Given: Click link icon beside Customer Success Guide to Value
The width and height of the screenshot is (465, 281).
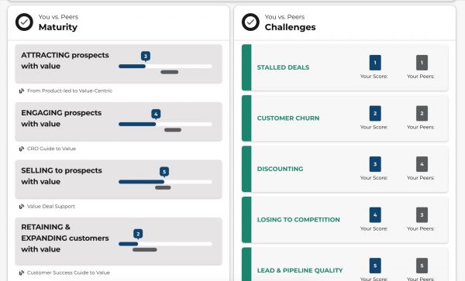Looking at the screenshot, I should click(22, 272).
